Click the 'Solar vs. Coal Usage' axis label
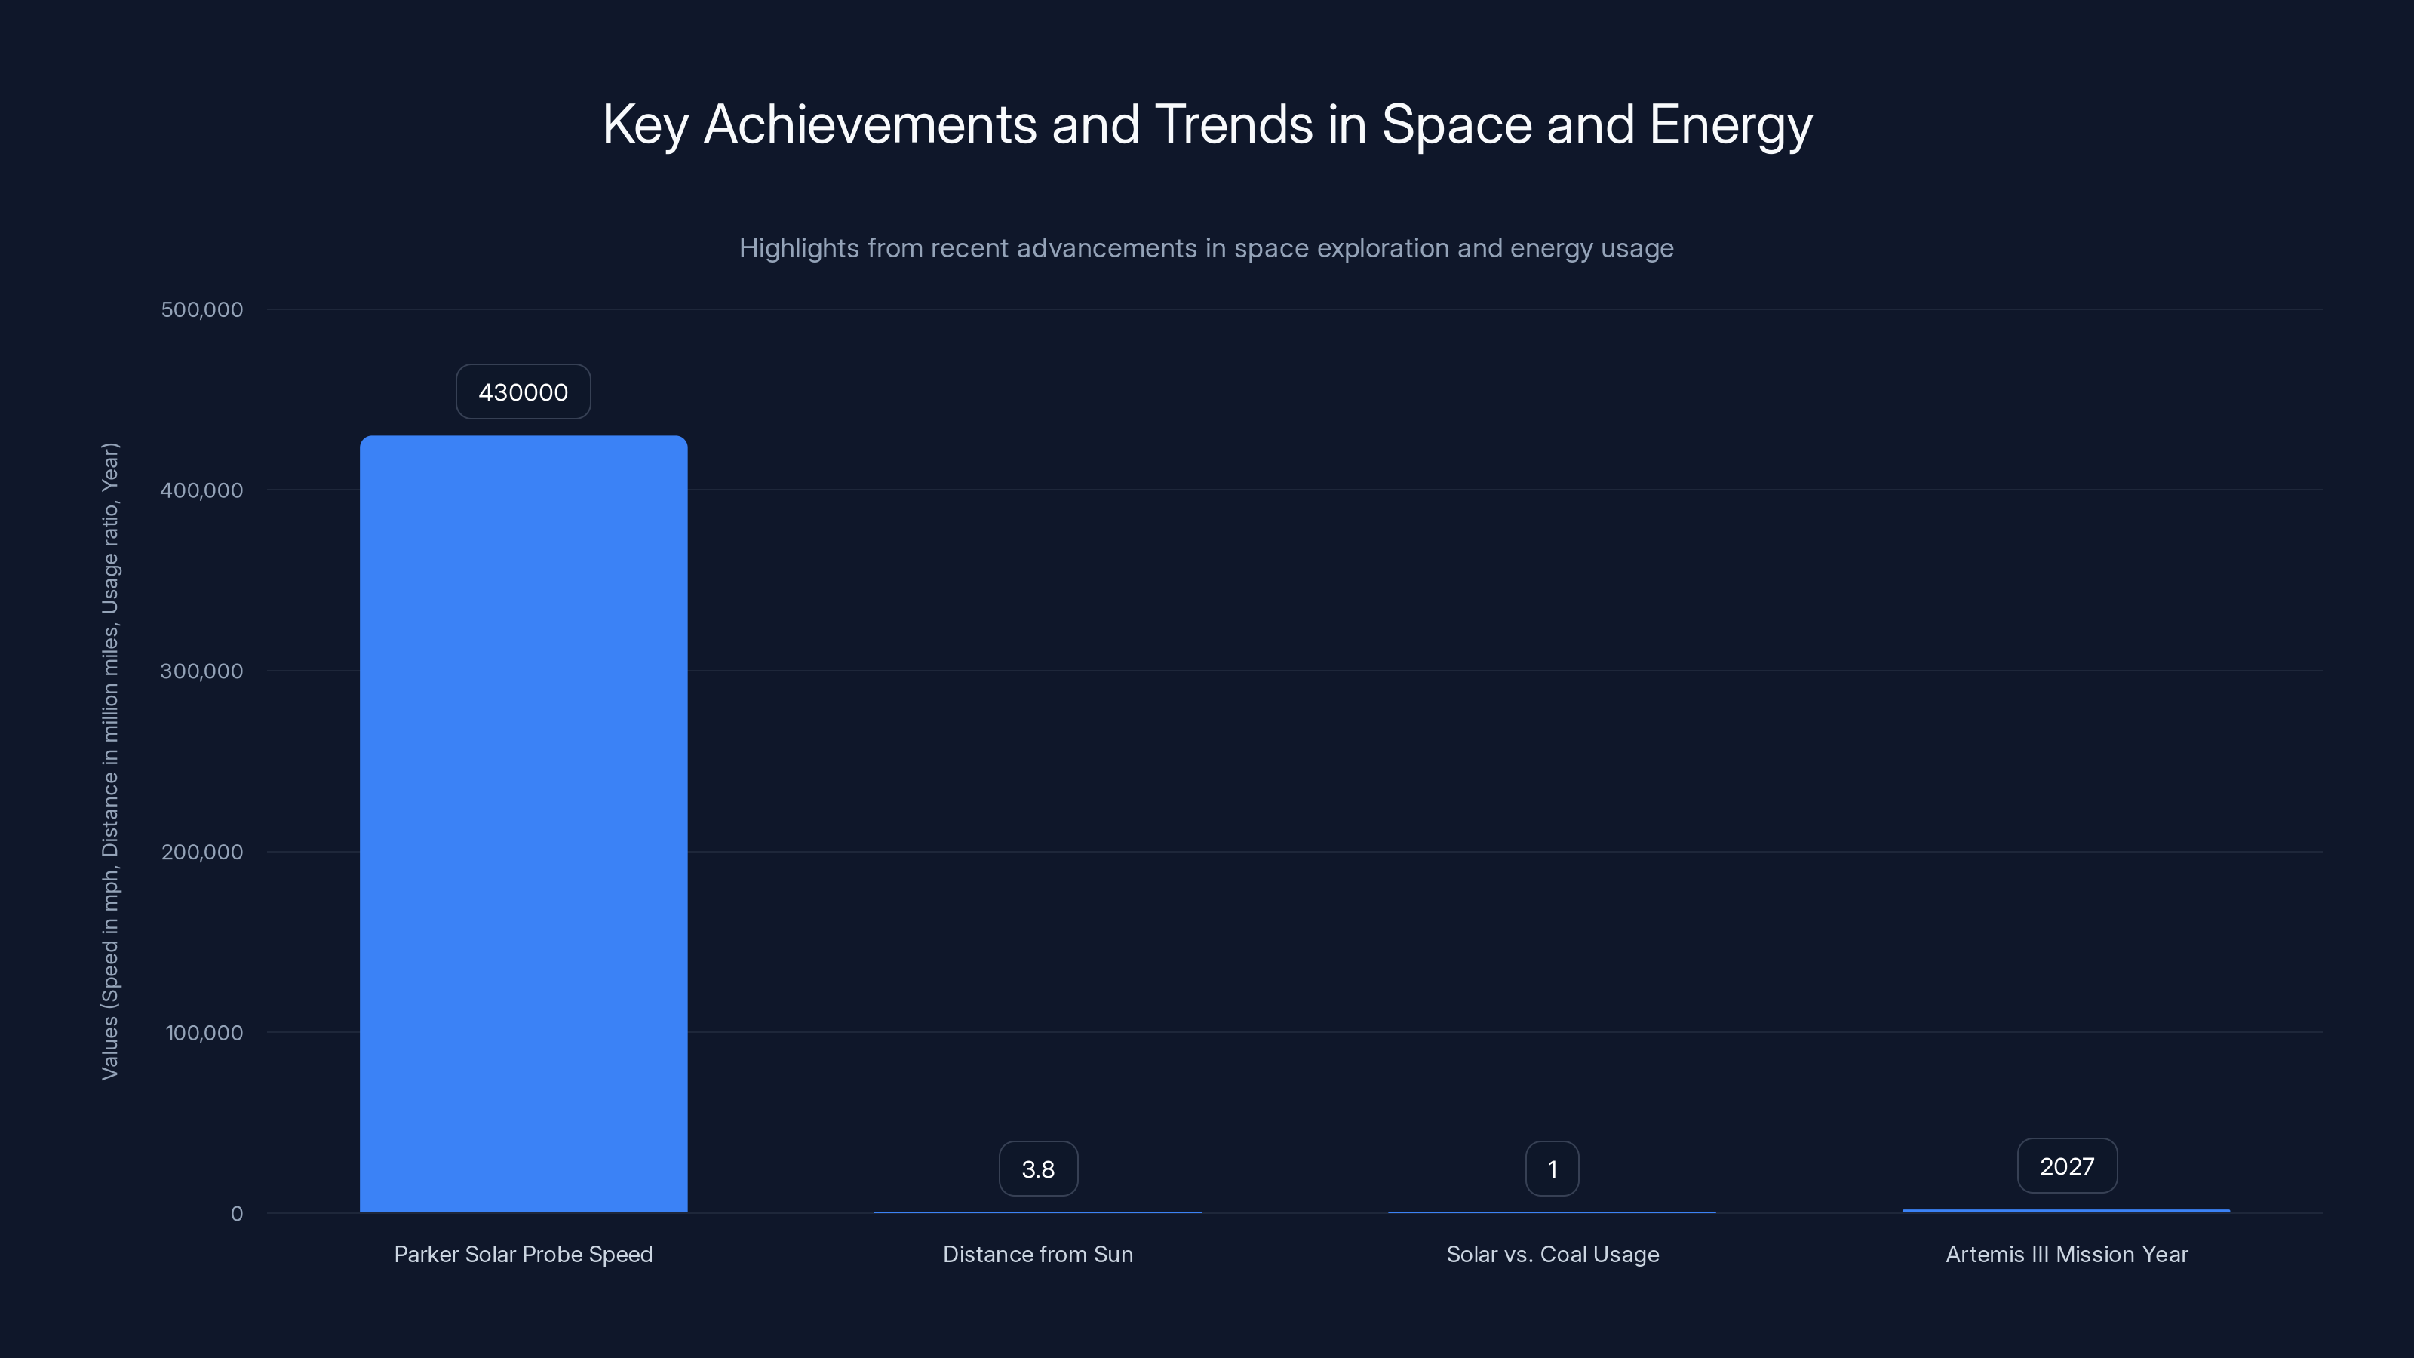The width and height of the screenshot is (2414, 1358). pos(1552,1254)
